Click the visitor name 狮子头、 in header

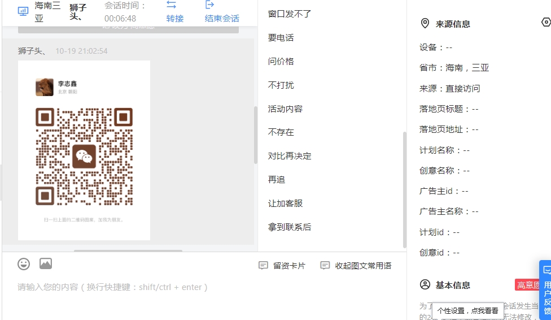click(x=78, y=12)
